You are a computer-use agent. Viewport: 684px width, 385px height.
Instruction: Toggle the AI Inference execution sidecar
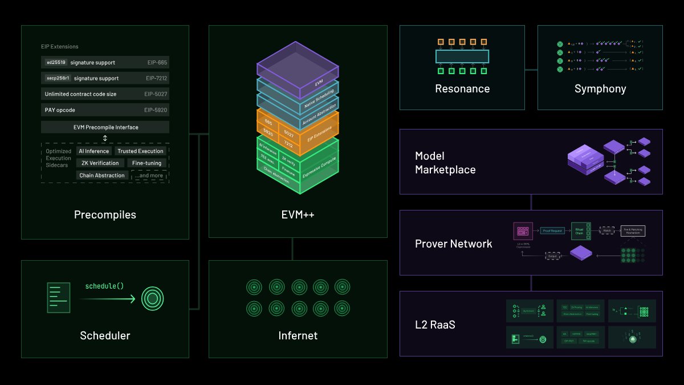[x=95, y=151]
